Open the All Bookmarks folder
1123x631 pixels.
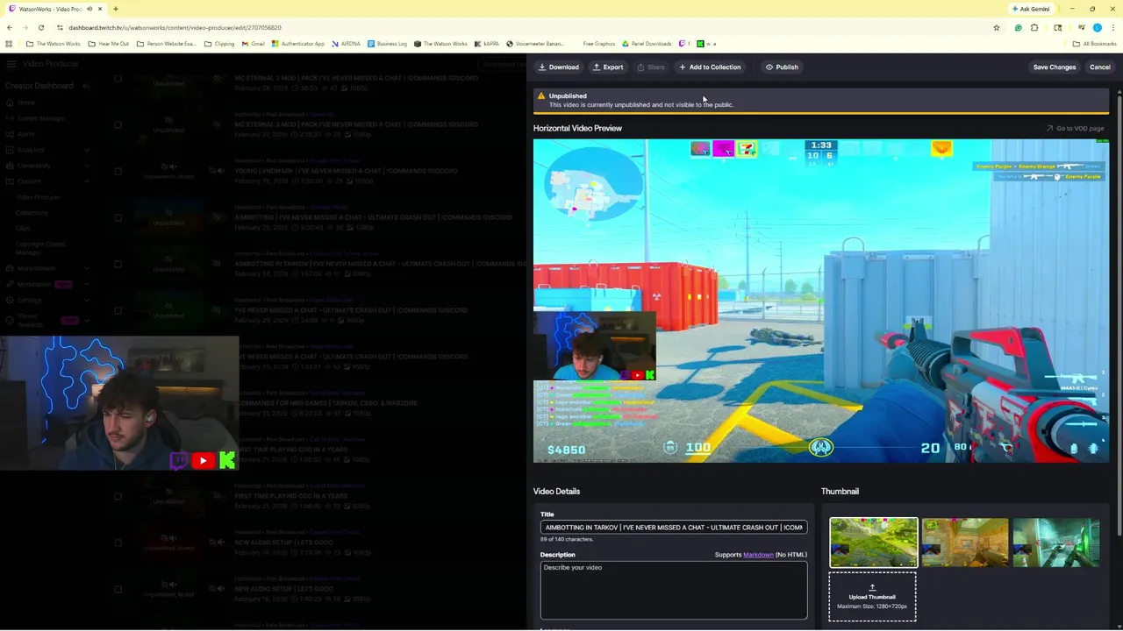pos(1094,44)
